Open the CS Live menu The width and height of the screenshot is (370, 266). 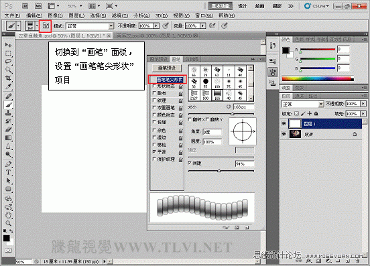click(316, 6)
